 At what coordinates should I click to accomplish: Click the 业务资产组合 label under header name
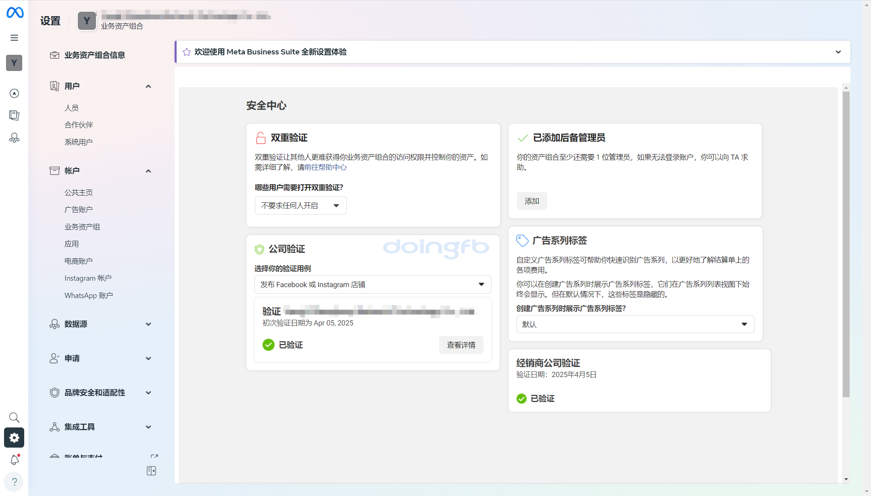click(x=122, y=26)
